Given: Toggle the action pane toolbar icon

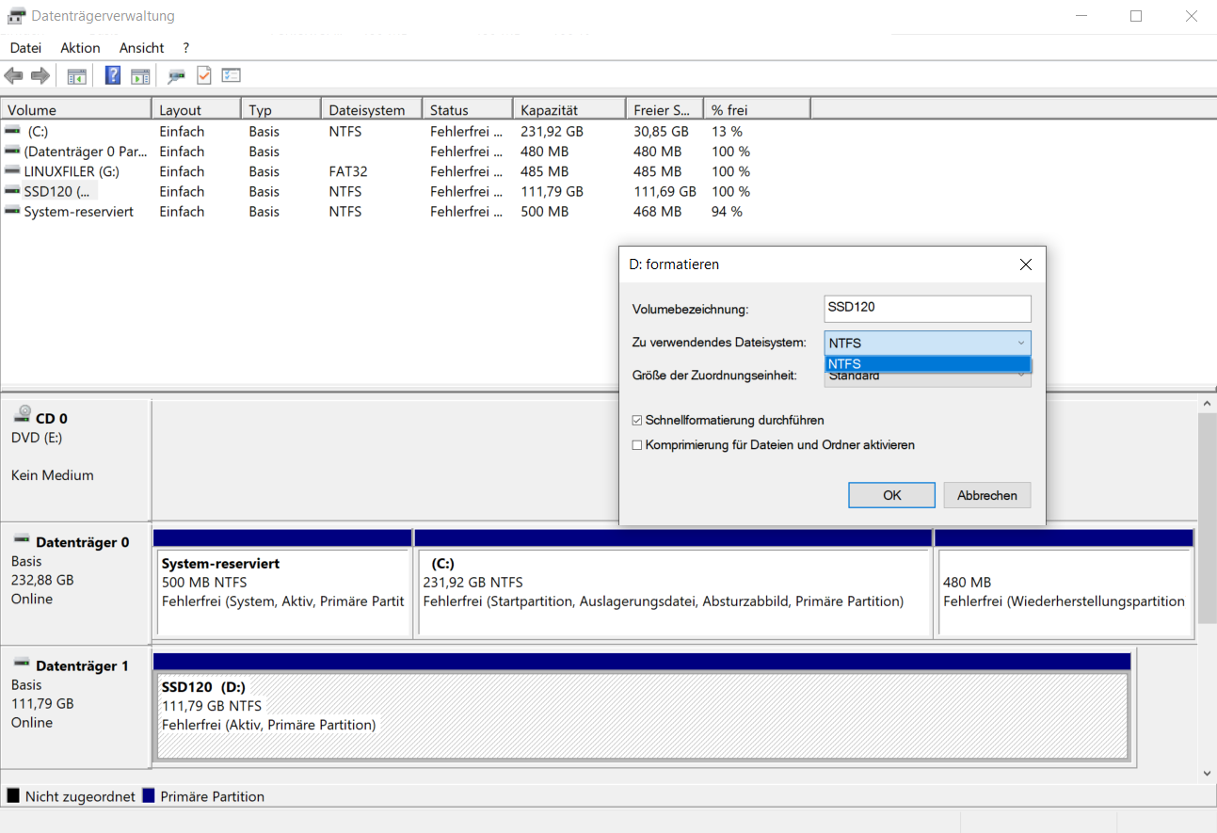Looking at the screenshot, I should 140,76.
